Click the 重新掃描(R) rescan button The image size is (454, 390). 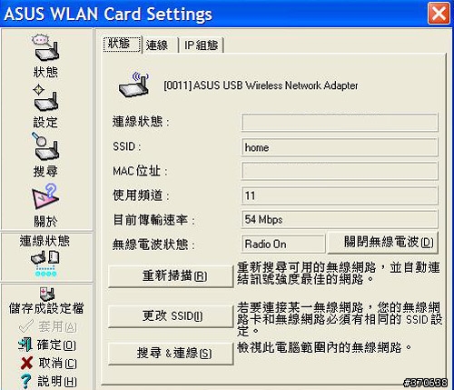coord(171,276)
